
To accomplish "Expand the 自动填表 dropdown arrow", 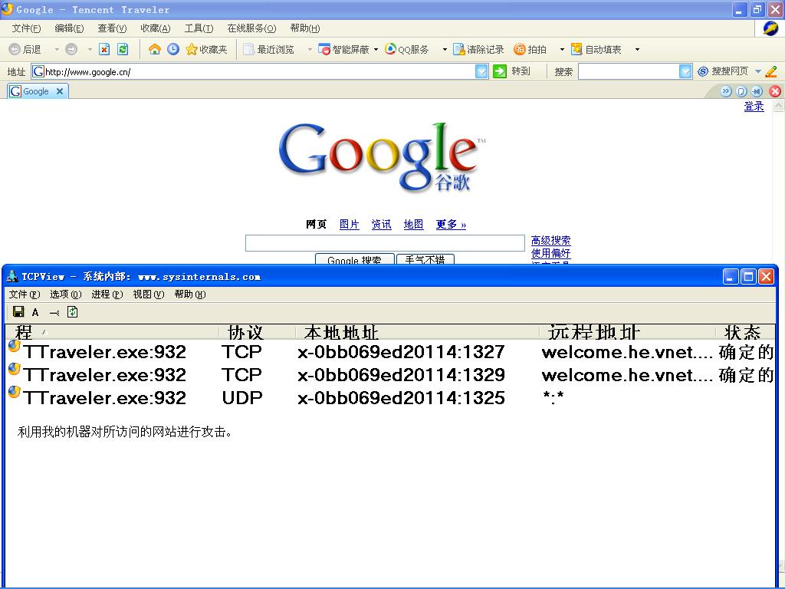I will coord(637,49).
